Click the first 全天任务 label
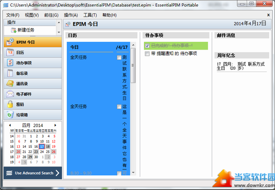 (x=78, y=57)
